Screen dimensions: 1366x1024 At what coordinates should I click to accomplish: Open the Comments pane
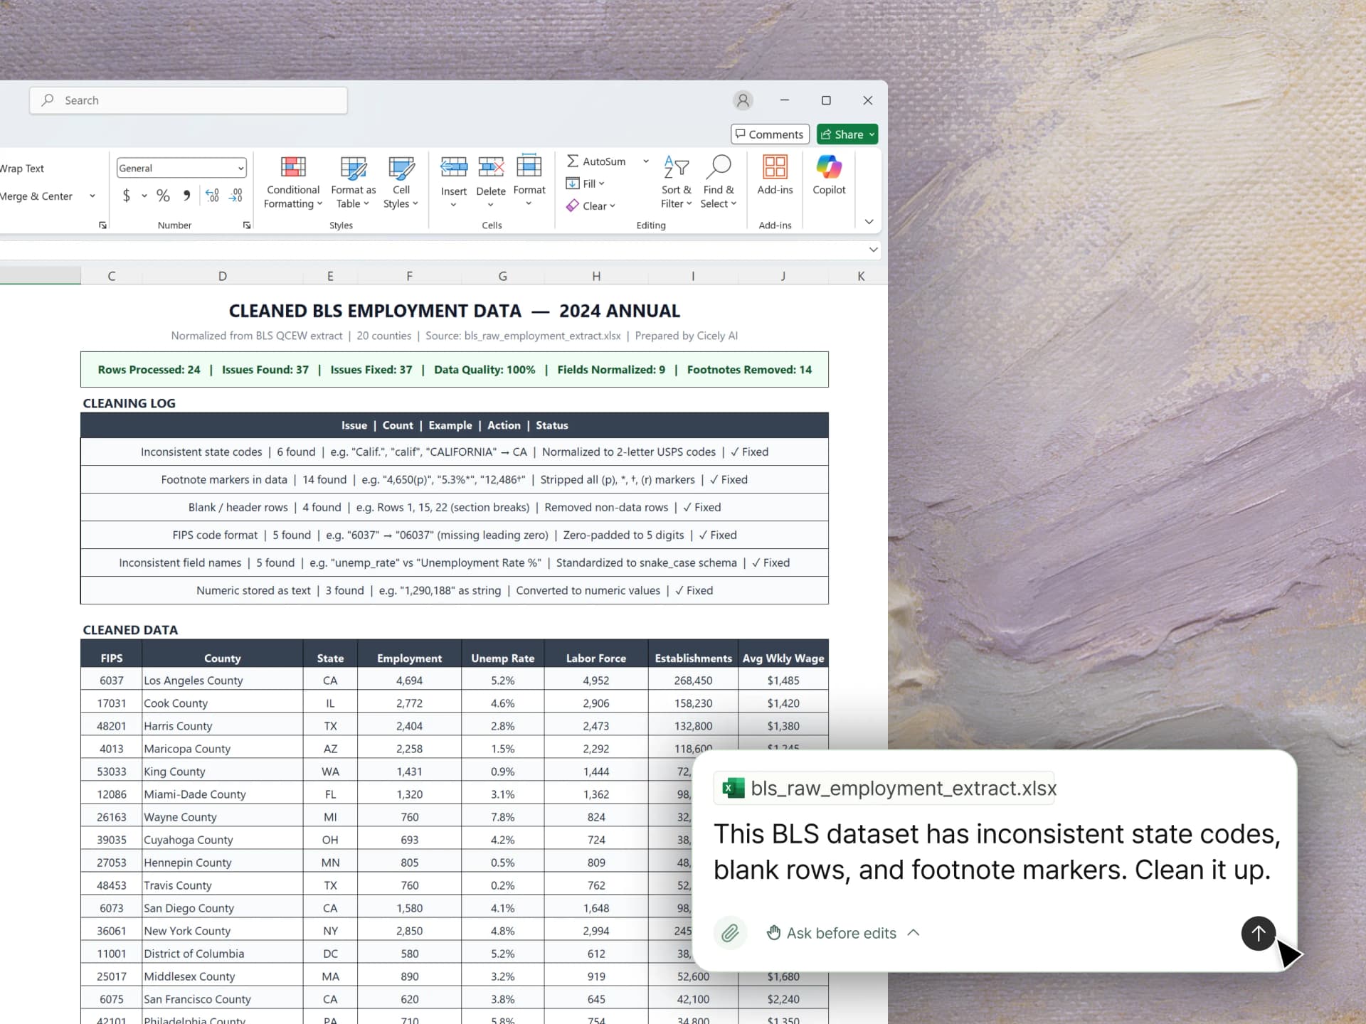click(770, 134)
